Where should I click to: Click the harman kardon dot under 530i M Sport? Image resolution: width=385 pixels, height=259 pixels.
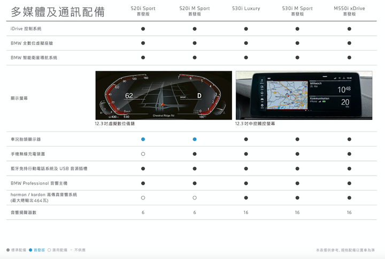[x=297, y=198]
